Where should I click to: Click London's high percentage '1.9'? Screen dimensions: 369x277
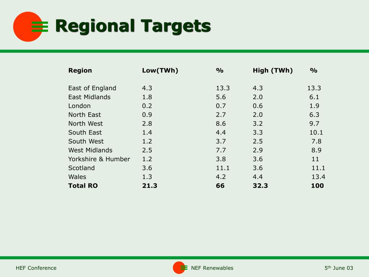314,106
